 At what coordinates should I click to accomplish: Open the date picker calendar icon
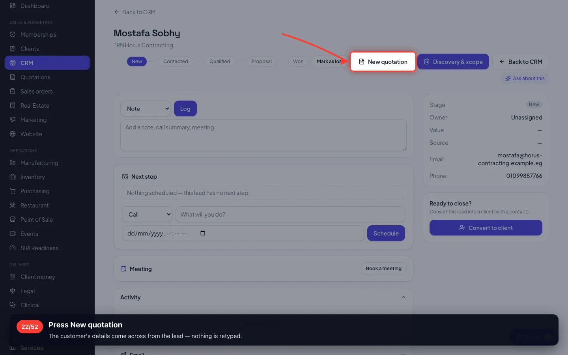[203, 233]
